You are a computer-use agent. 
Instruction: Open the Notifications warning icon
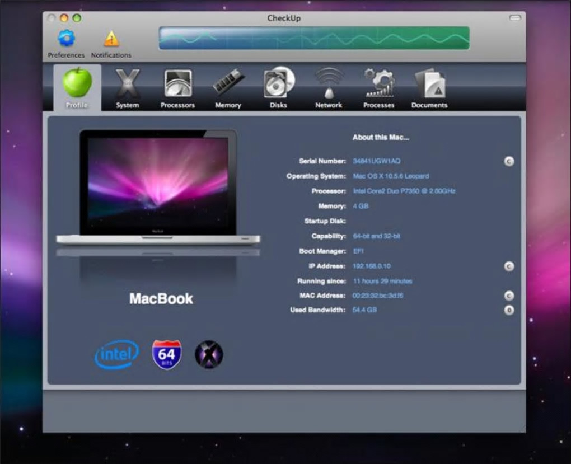pos(111,39)
